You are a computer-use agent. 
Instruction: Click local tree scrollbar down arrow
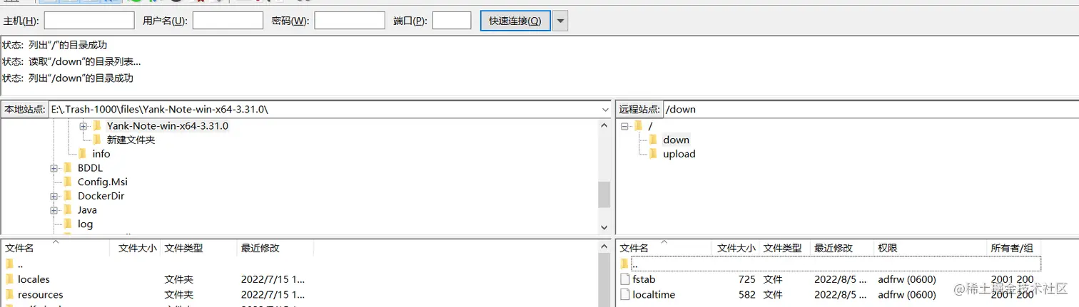[x=604, y=227]
